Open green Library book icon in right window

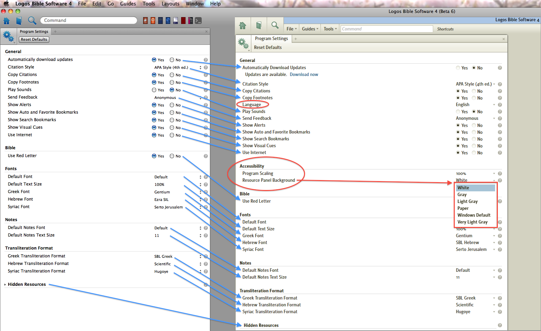259,25
